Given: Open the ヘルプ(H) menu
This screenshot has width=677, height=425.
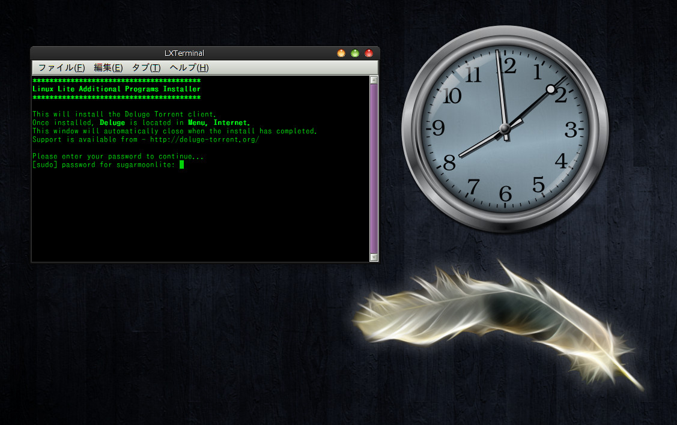Looking at the screenshot, I should click(189, 68).
